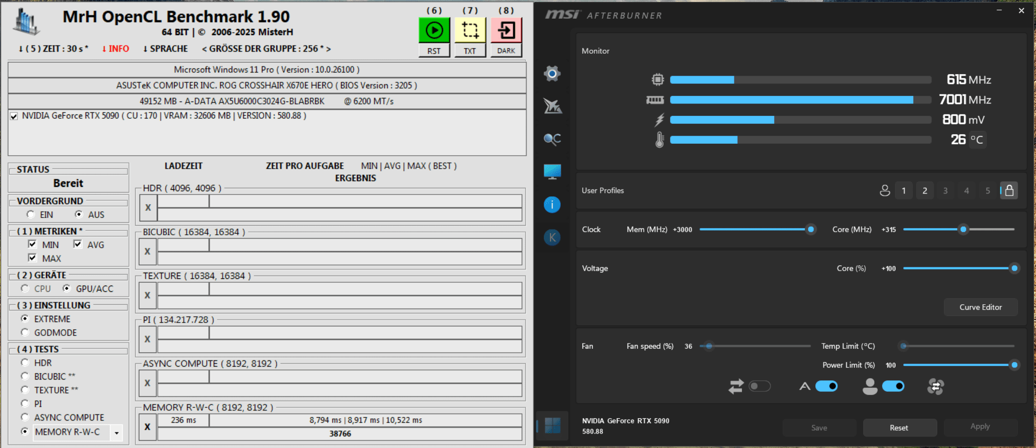Select user profile 2 in Afterburner
The image size is (1036, 448).
(x=925, y=191)
